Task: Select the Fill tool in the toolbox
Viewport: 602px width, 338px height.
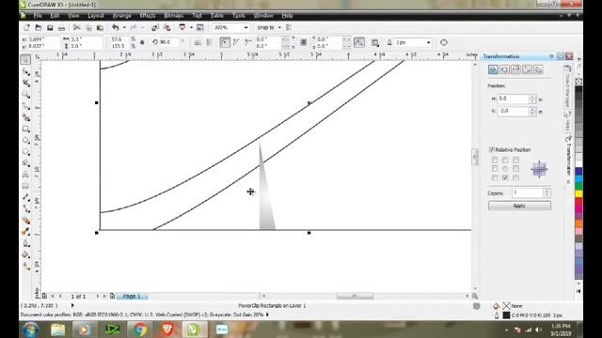Action: click(25, 254)
